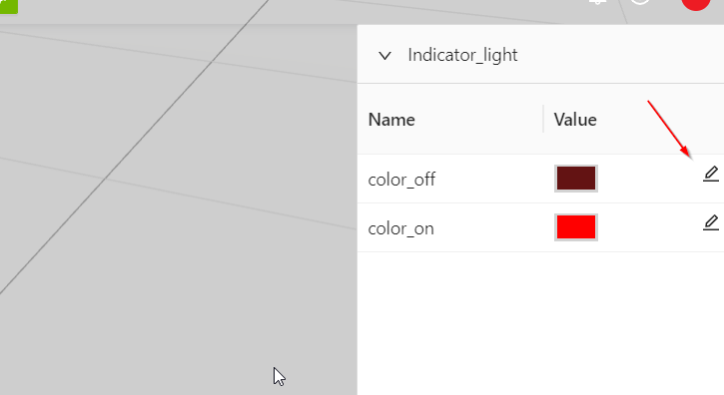Click the Indicator_light section title
Image resolution: width=724 pixels, height=395 pixels.
pyautogui.click(x=462, y=56)
